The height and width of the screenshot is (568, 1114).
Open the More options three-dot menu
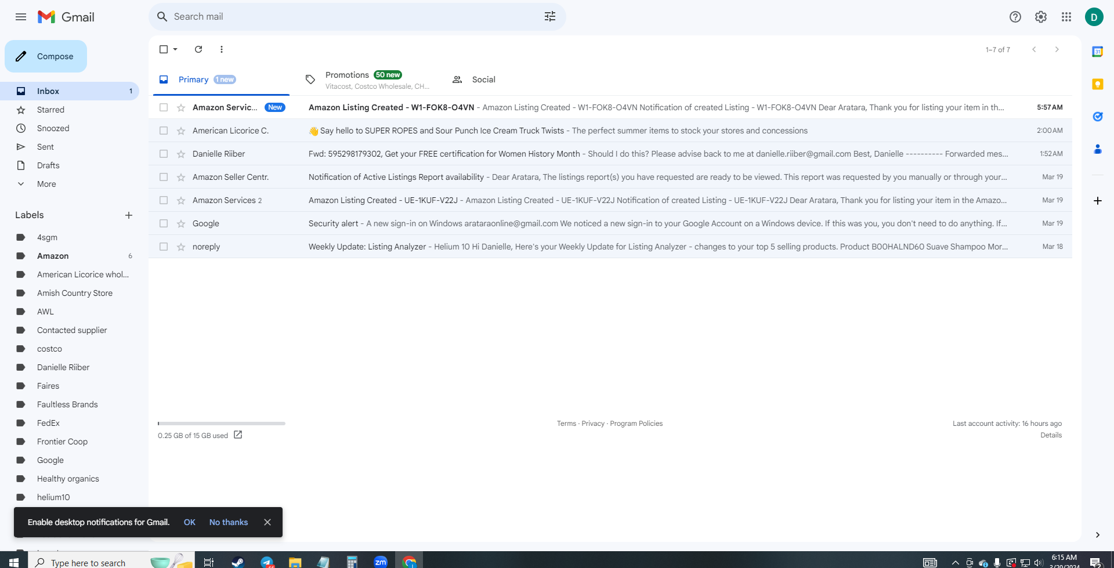point(222,49)
